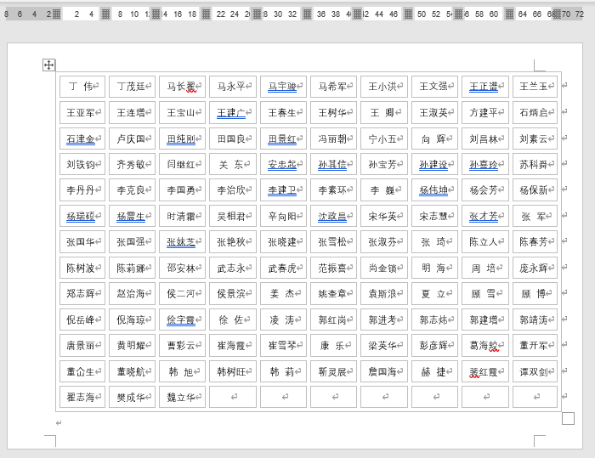595x458 pixels.
Task: Select the cell 杨保新
Action: (535, 189)
